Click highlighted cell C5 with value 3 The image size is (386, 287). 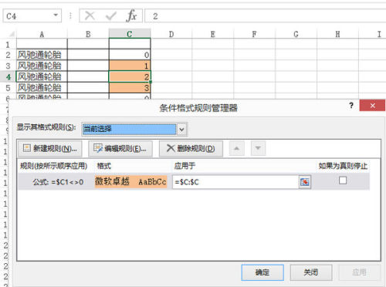(130, 88)
